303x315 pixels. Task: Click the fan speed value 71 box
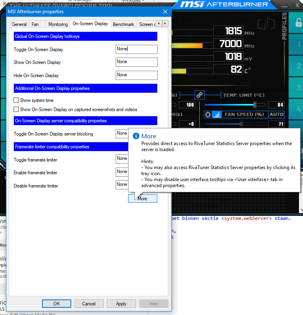(277, 124)
